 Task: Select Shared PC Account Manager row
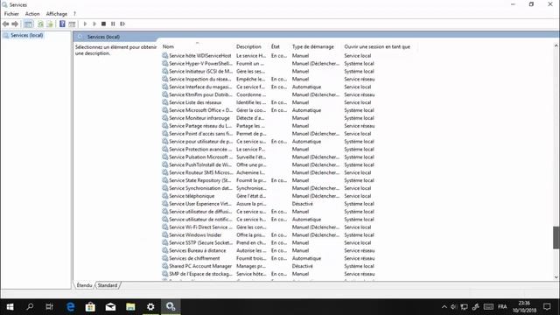(268, 266)
